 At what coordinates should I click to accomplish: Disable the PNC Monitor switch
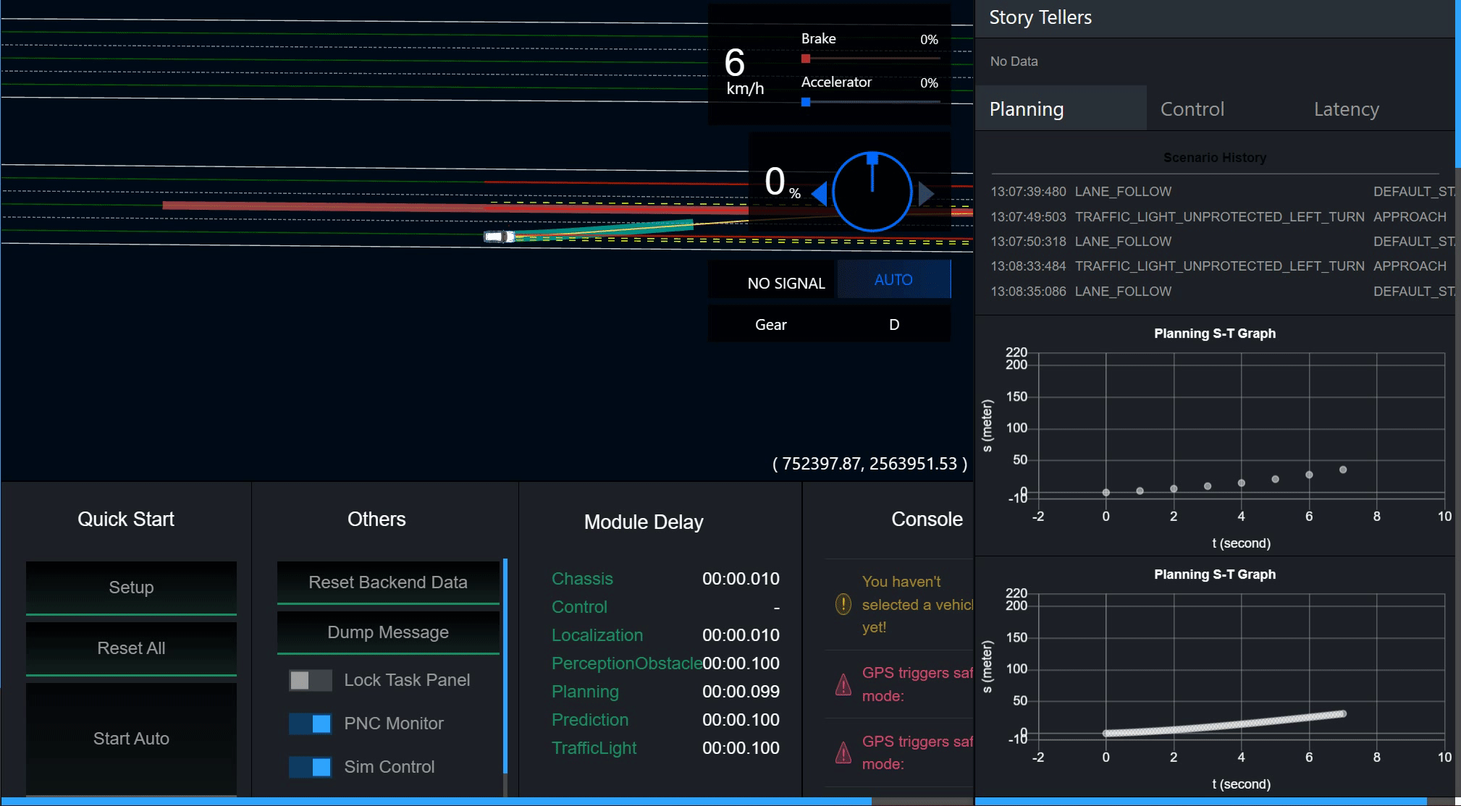310,724
